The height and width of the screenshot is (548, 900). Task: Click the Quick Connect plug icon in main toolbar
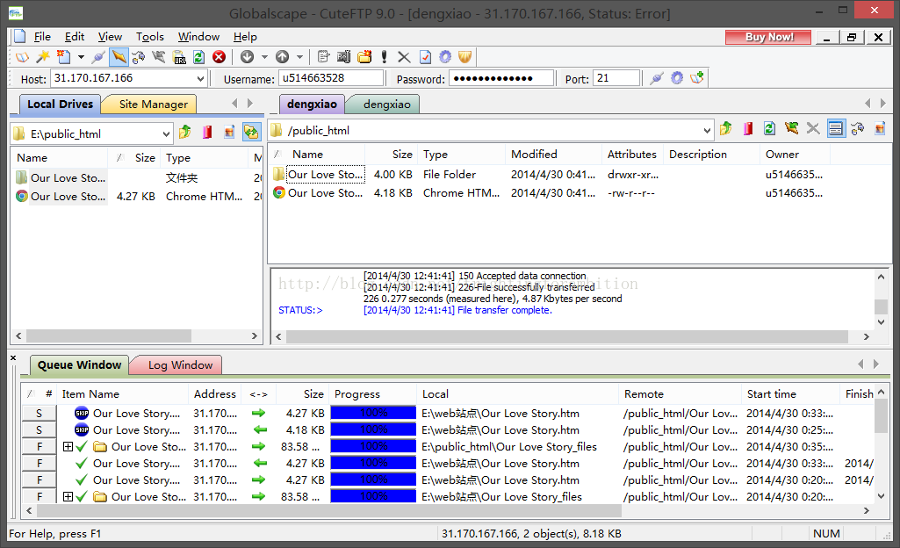coord(98,57)
